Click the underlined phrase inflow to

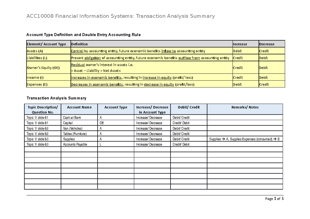pos(168,51)
